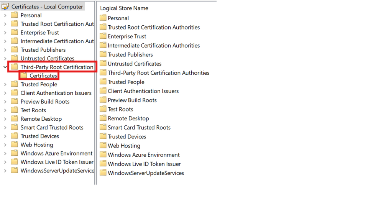
Task: Expand Trusted Root Certification Authorities tree node
Action: coord(5,24)
